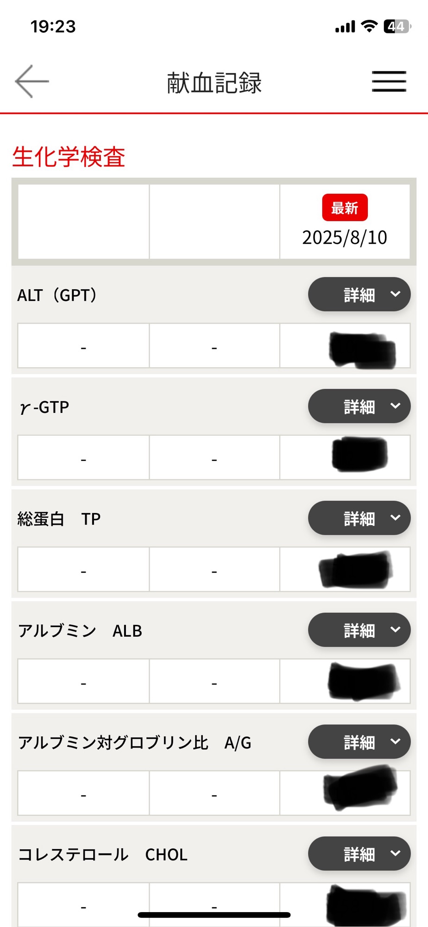Expand ALT (GPT) details dropdown
Viewport: 428px width, 927px height.
tap(359, 294)
